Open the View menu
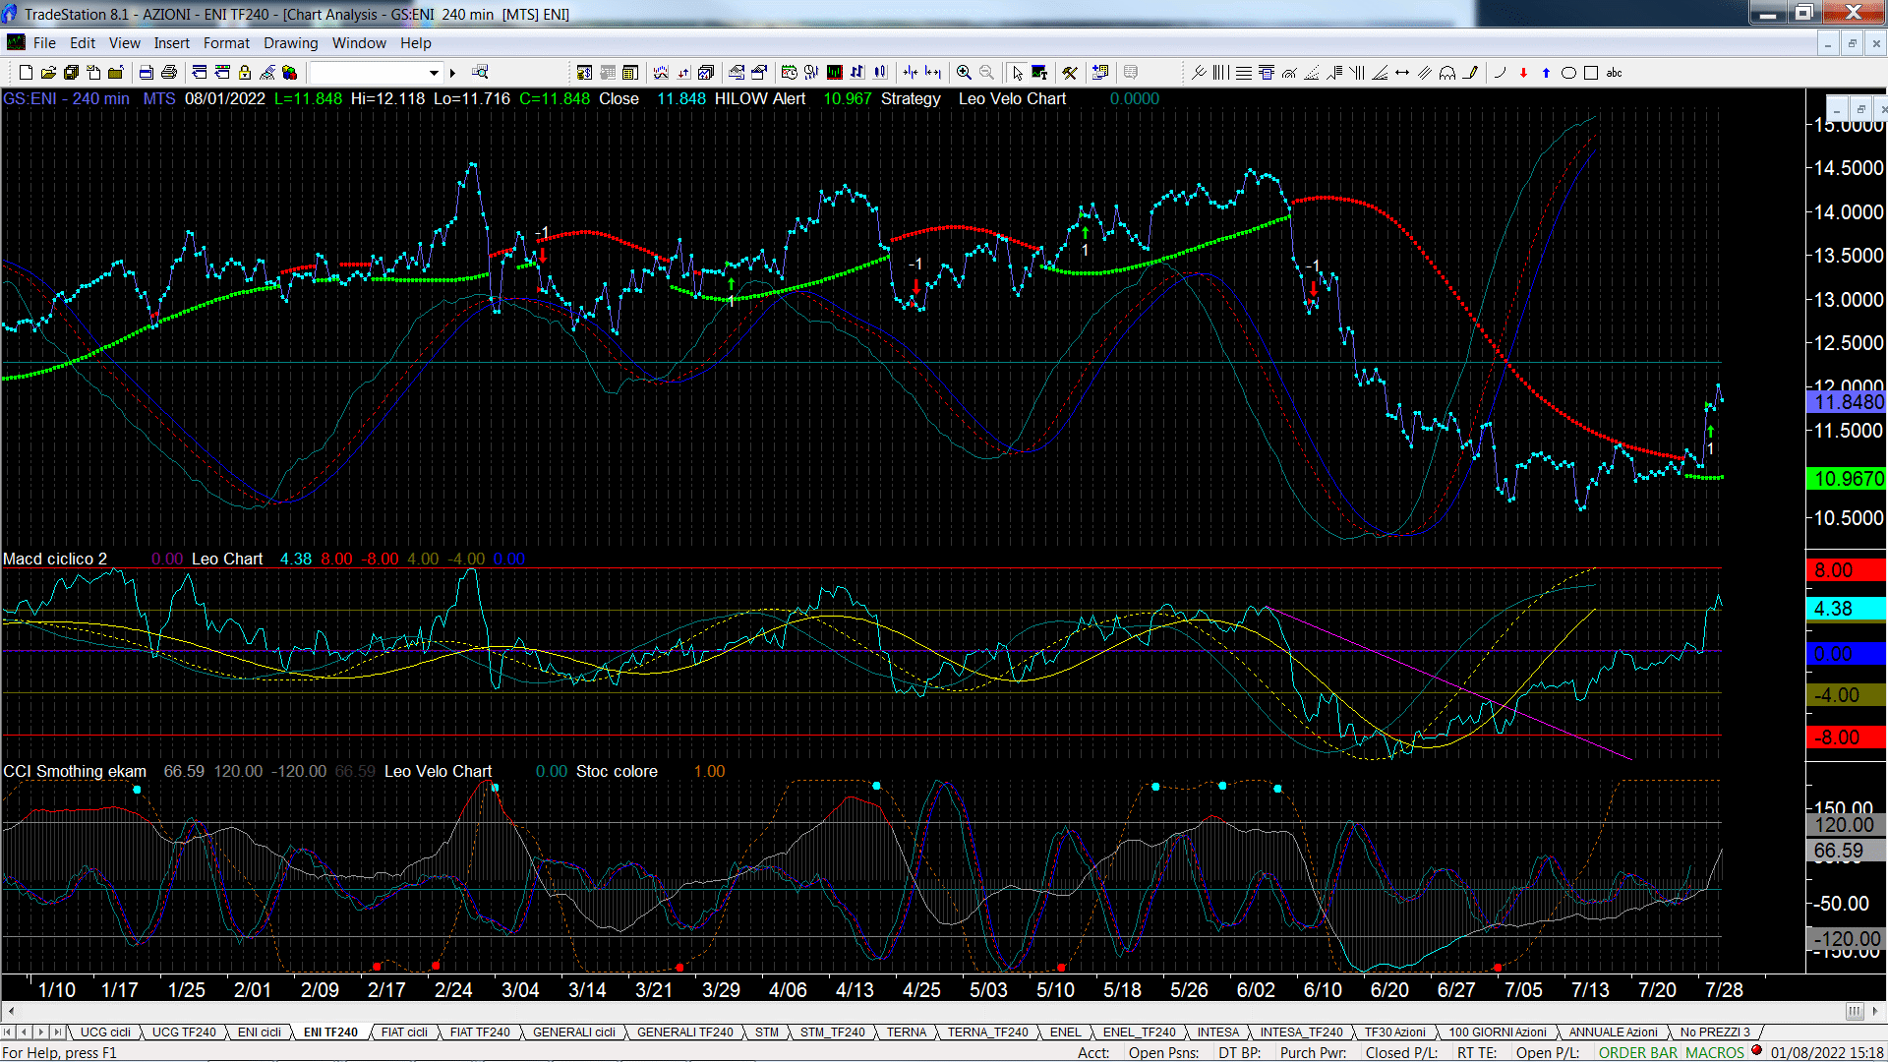 [125, 43]
